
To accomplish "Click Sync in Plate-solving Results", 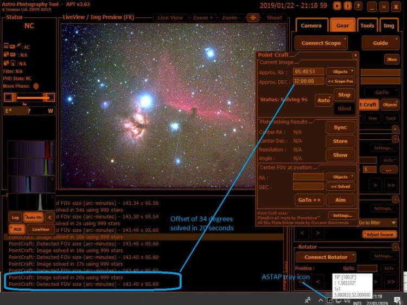I will [x=340, y=127].
